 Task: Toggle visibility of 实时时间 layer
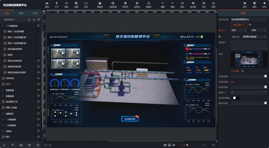tap(39, 78)
